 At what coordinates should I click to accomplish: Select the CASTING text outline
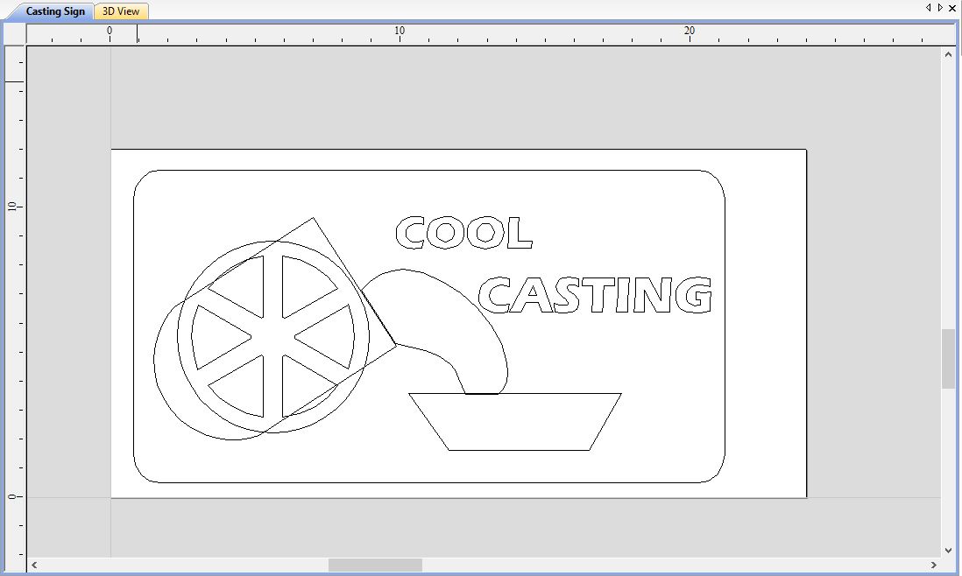595,295
